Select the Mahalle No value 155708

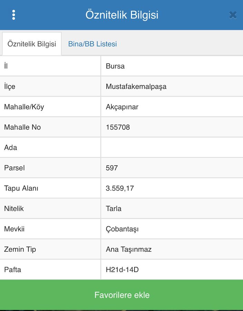pos(118,127)
